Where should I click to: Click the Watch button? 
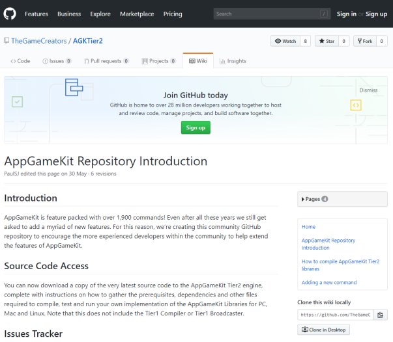pos(285,41)
